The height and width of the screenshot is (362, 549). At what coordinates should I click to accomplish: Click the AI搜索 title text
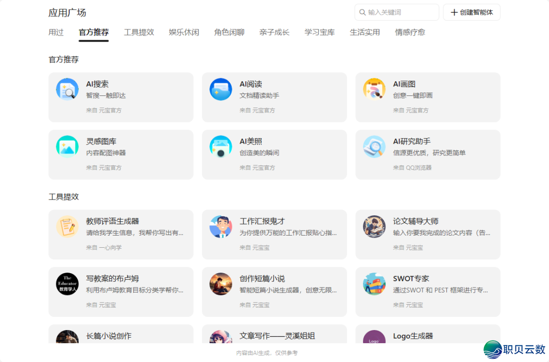[x=97, y=84]
